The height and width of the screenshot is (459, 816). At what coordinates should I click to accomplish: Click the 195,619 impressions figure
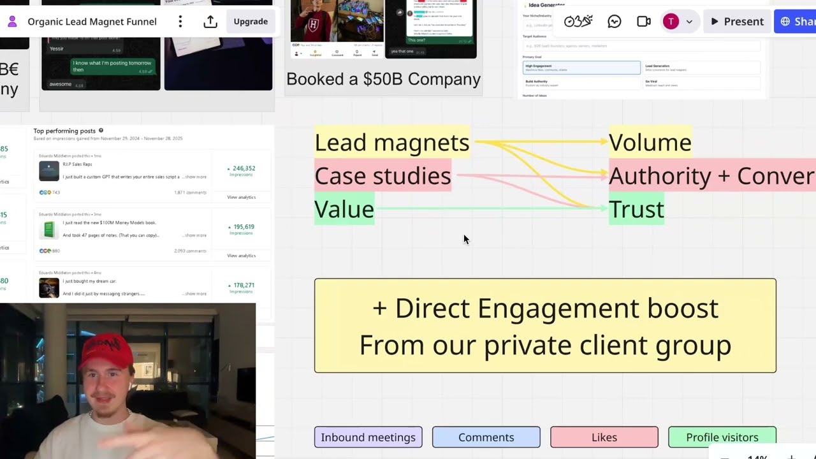244,227
